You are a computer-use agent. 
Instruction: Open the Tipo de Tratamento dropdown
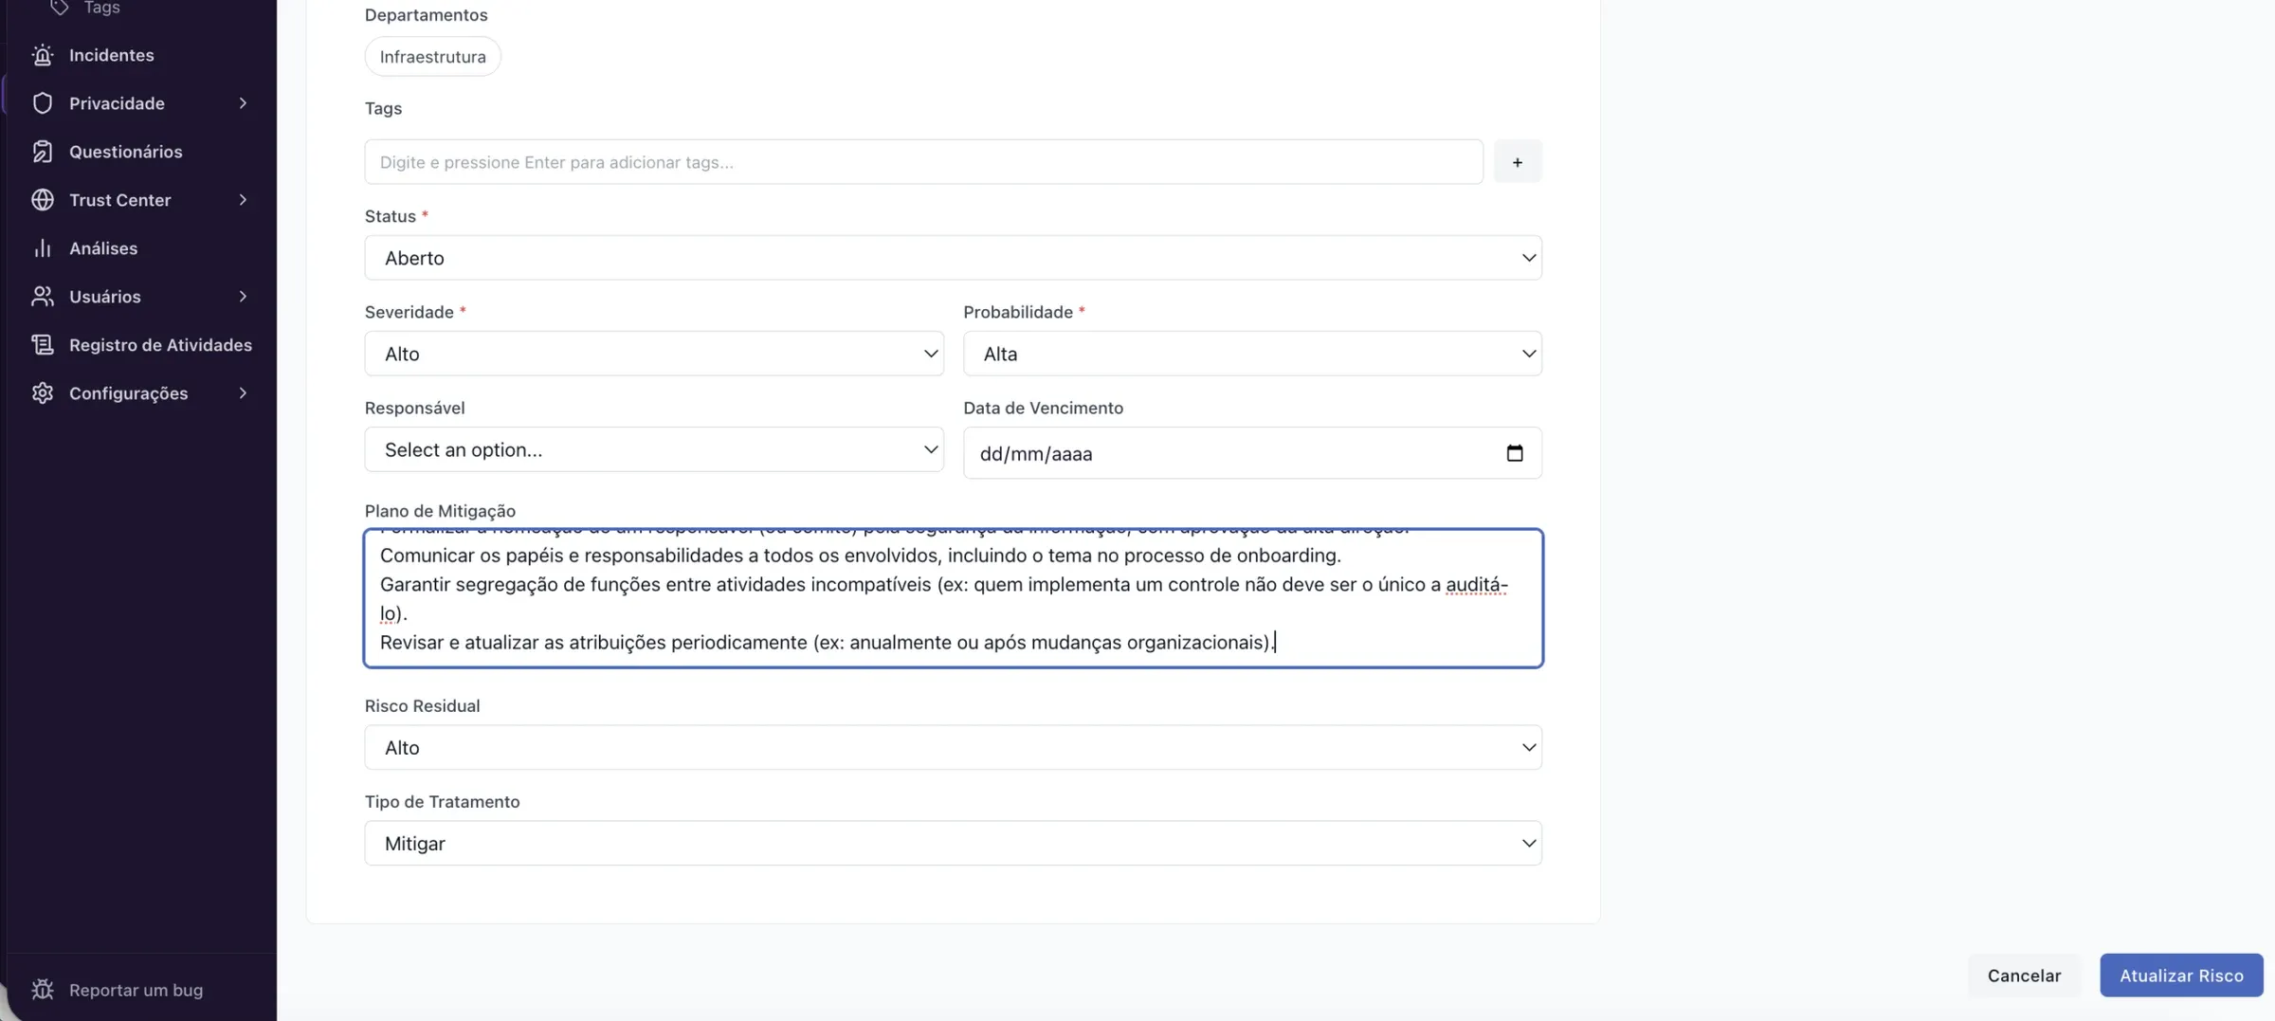point(953,843)
